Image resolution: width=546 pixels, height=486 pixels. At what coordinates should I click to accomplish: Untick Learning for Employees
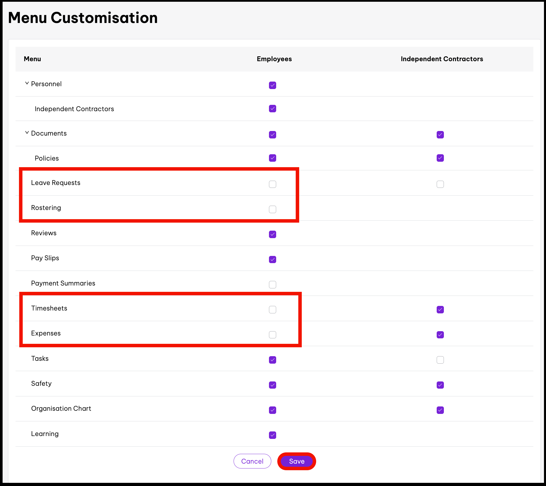coord(272,435)
